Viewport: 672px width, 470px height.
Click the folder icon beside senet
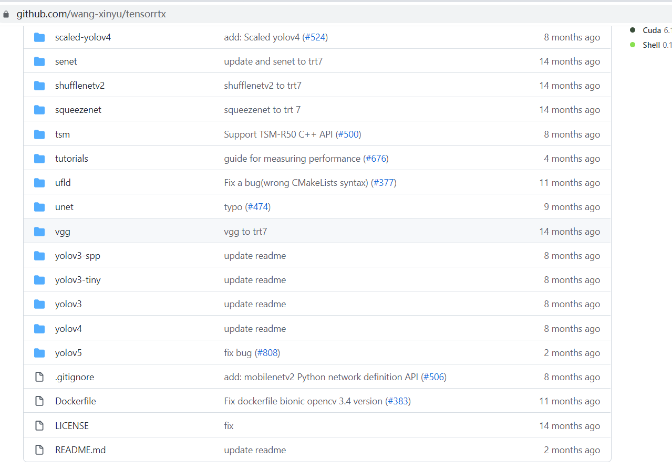(x=39, y=61)
